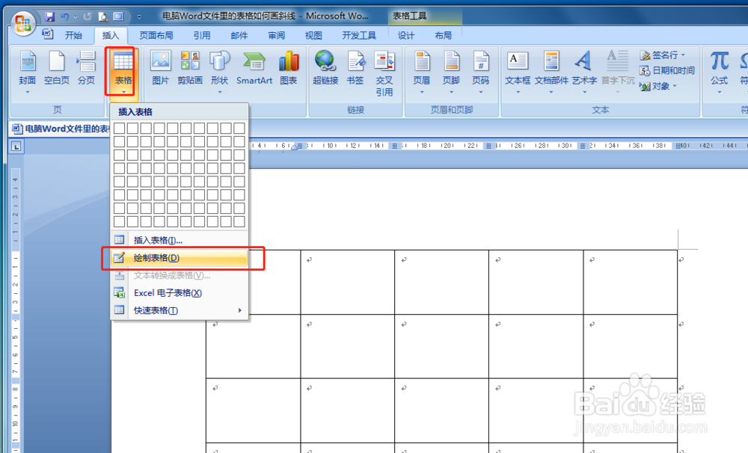Insert 艺术字 WordArt

pos(584,72)
